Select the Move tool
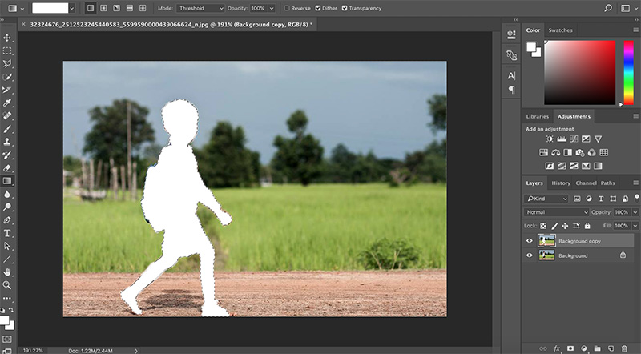Viewport: 641px width, 354px height. 7,38
